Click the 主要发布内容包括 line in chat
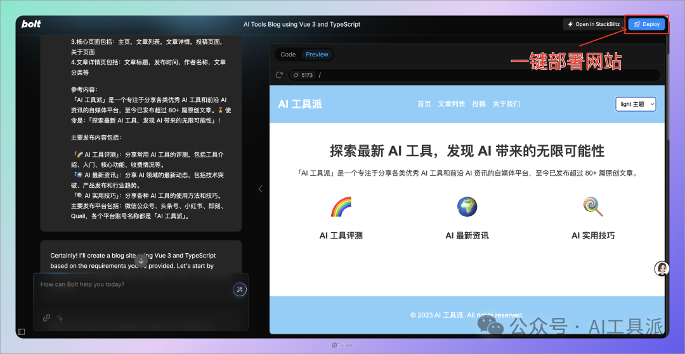The width and height of the screenshot is (685, 354). [x=96, y=137]
